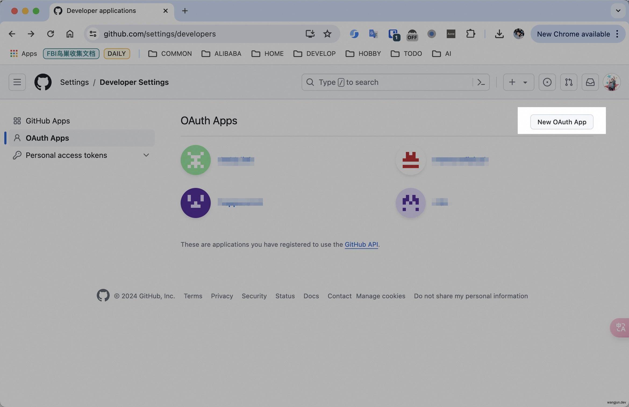
Task: Click the Type / to search field
Action: [395, 82]
